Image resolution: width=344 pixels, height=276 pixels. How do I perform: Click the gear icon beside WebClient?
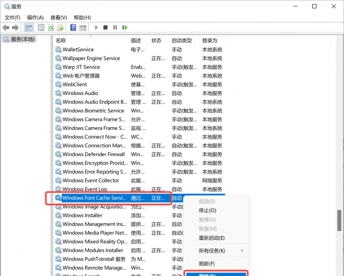coord(58,84)
